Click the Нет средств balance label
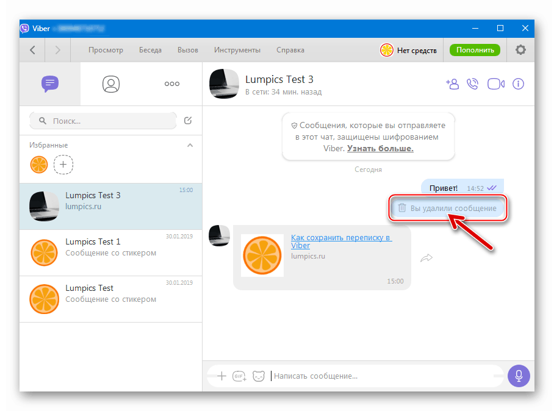The image size is (554, 411). (x=417, y=51)
